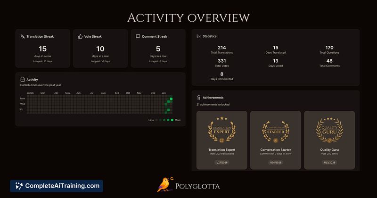
Task: Click the Translation Expert laurel badge
Action: (221, 130)
